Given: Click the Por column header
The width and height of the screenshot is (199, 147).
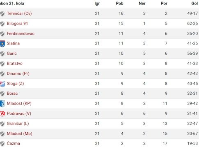Looking at the screenshot, I should (164, 3).
